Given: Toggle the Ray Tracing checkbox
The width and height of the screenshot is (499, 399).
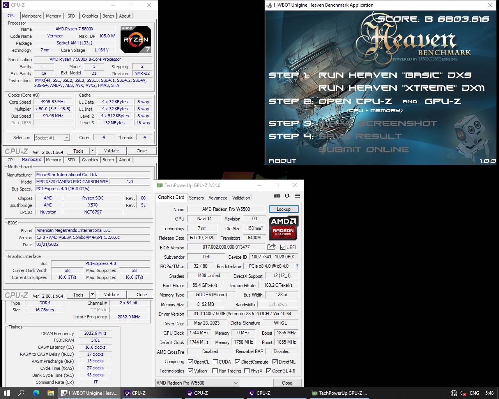Looking at the screenshot, I should [215, 371].
